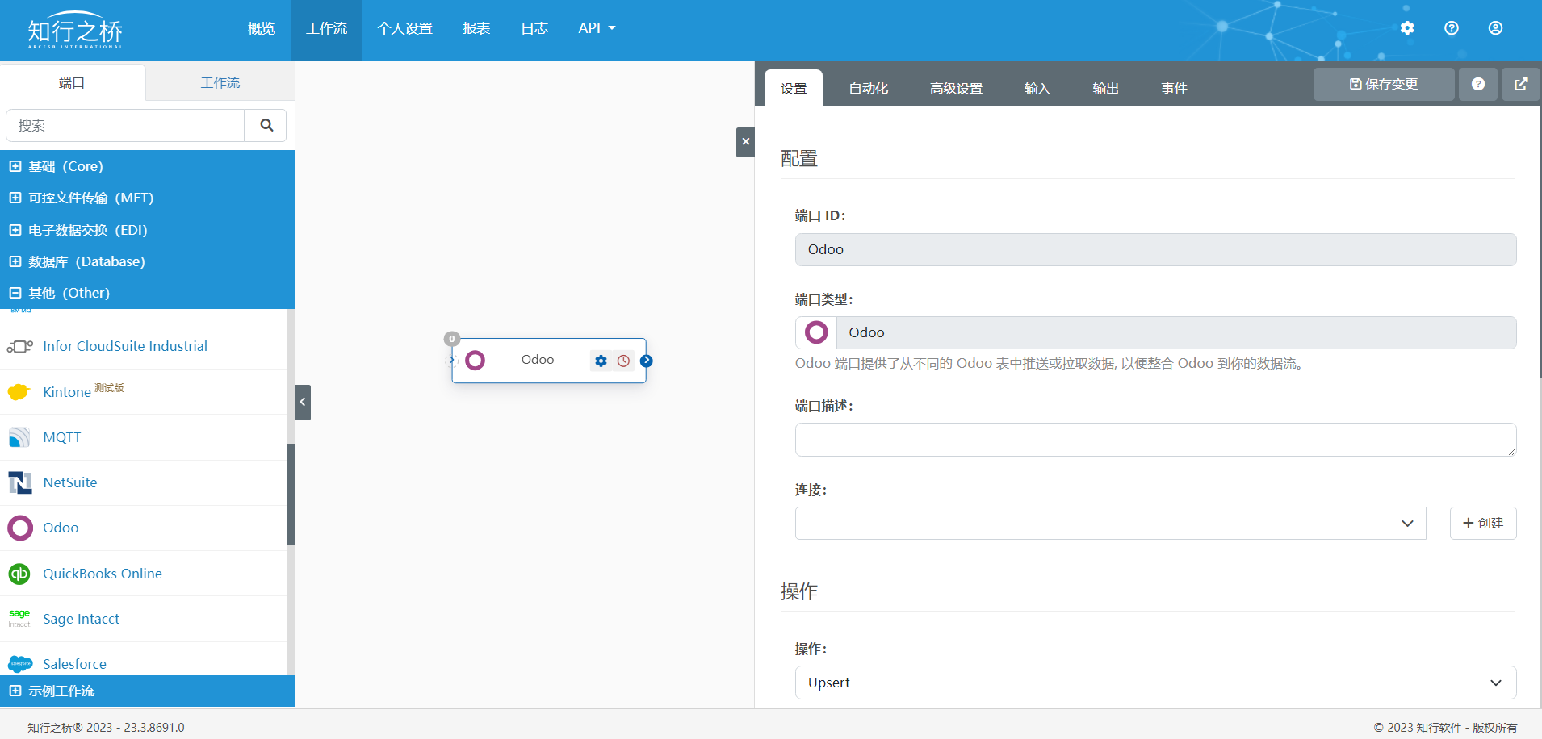Open the 连接 dropdown
The height and width of the screenshot is (739, 1542).
(x=1110, y=523)
